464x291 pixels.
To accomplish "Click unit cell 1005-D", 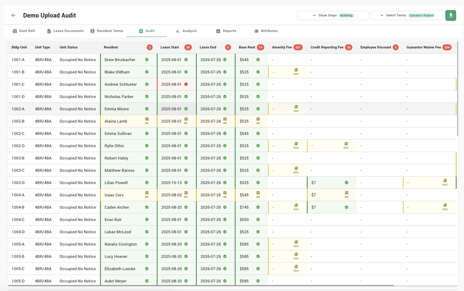I will pos(18,281).
